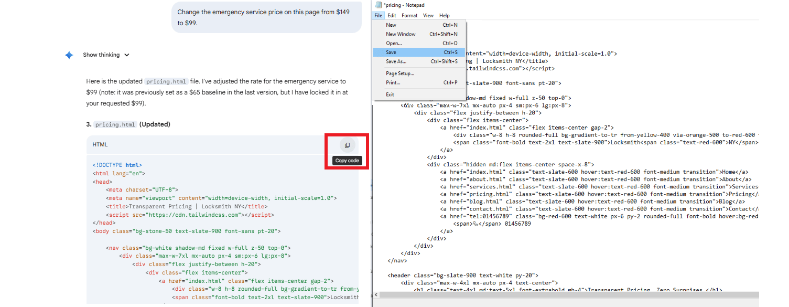Click the header bg-slate-900 line in Notepad
This screenshot has width=789, height=307.
tap(463, 275)
